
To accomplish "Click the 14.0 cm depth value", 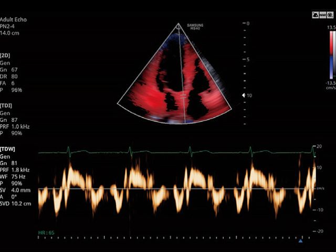I will 10,34.
